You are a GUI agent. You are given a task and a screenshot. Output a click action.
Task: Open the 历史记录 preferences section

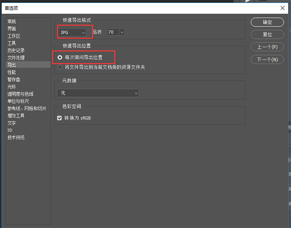(16, 50)
